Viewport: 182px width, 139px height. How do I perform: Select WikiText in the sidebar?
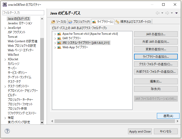(13, 55)
